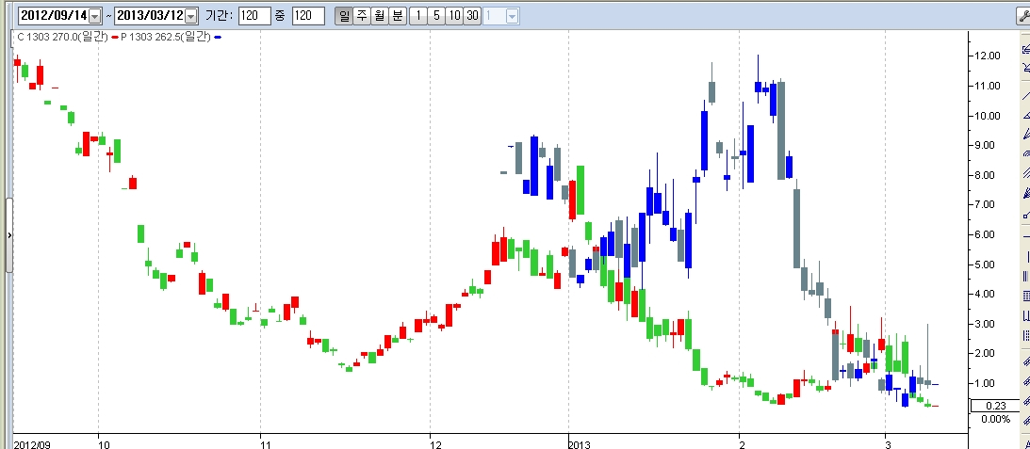Select the diagonal trend line drawing tool

1025,97
